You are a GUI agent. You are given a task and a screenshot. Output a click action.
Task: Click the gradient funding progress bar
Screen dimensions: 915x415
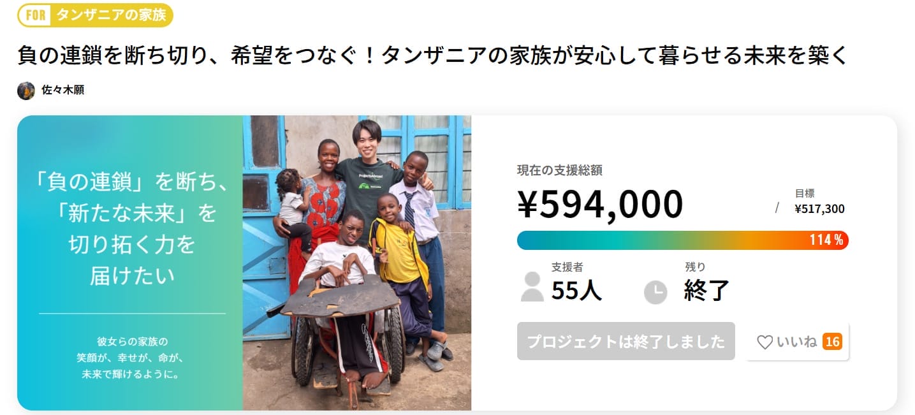click(657, 240)
